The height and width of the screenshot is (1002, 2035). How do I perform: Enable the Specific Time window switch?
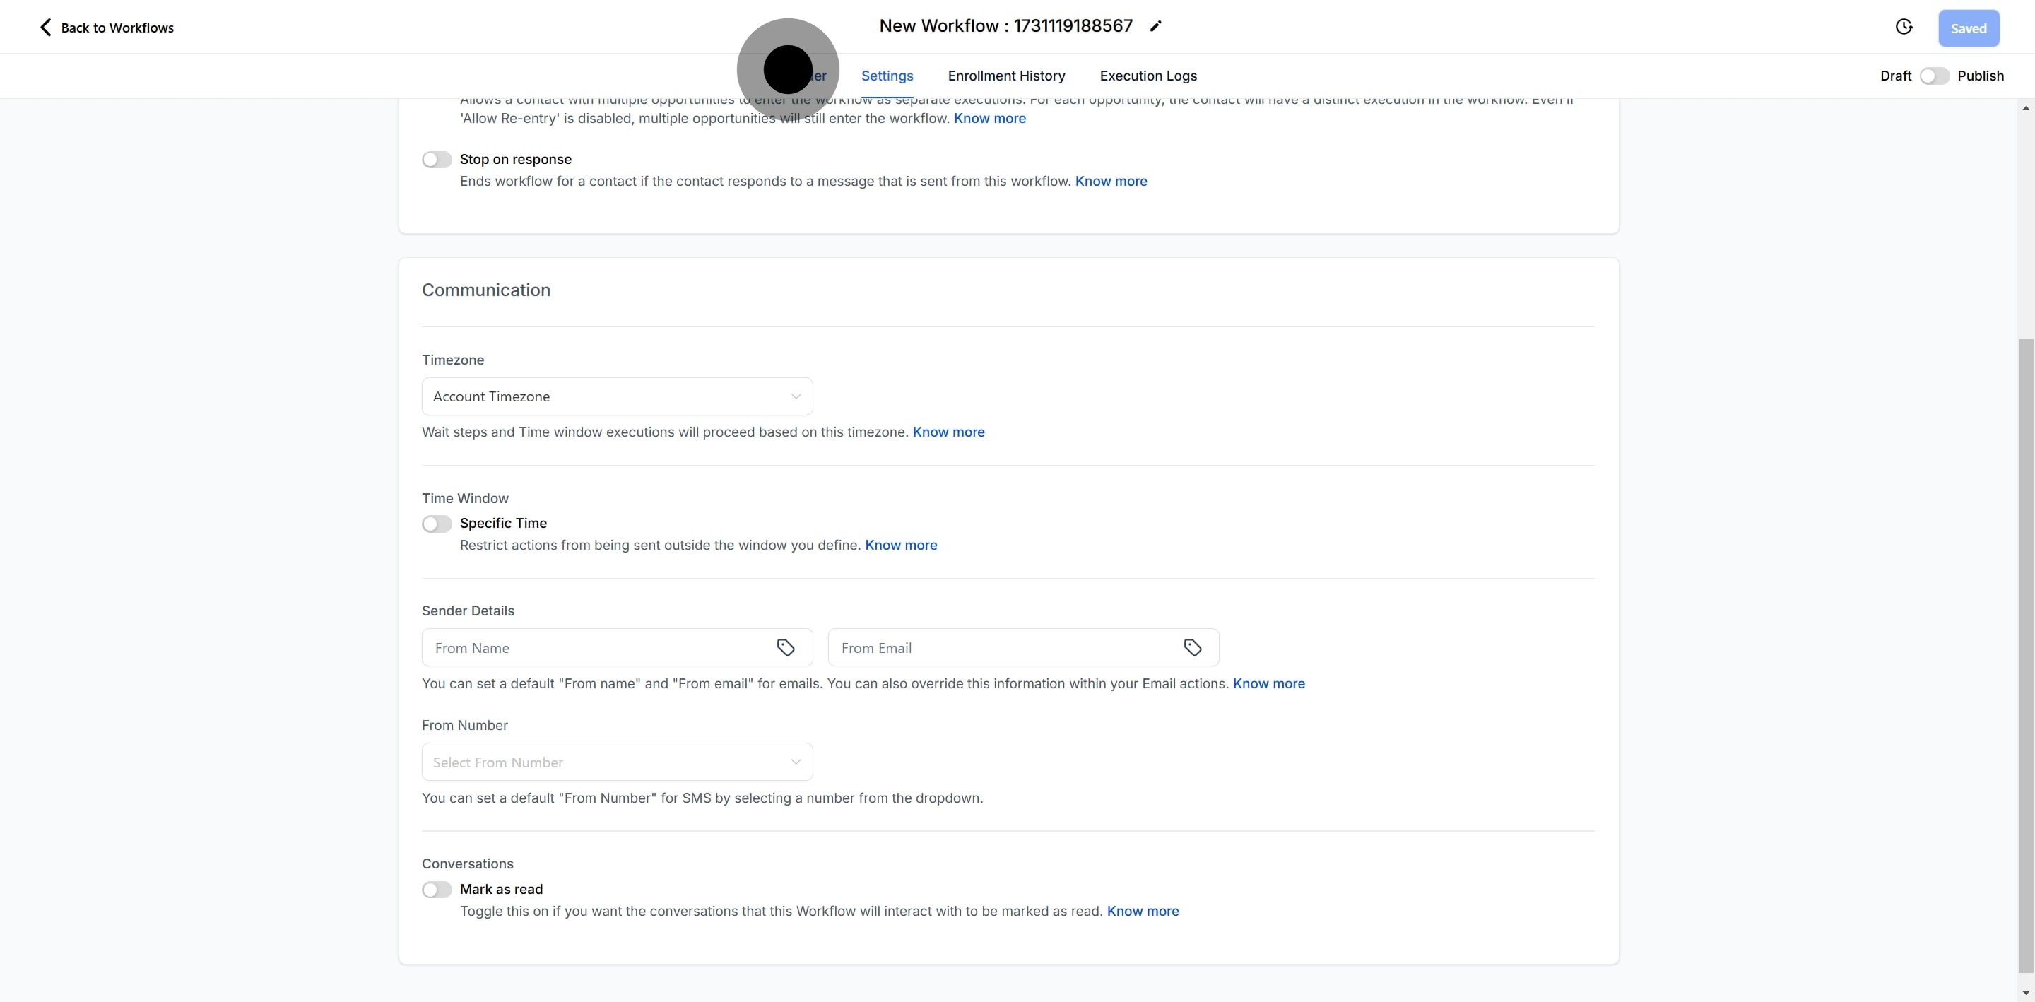point(436,524)
